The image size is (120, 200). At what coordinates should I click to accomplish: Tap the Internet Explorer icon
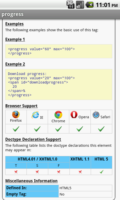pyautogui.click(x=35, y=115)
